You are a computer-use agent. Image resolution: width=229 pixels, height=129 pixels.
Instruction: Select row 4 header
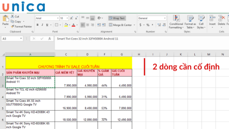[x=3, y=93]
